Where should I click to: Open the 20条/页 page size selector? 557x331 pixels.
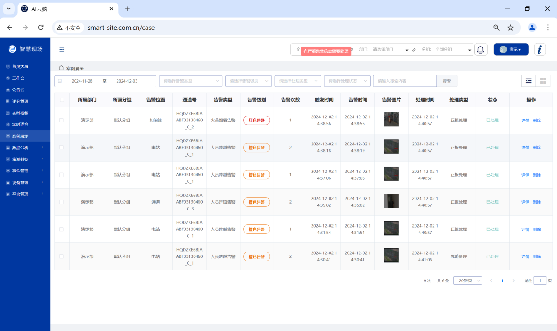click(467, 280)
